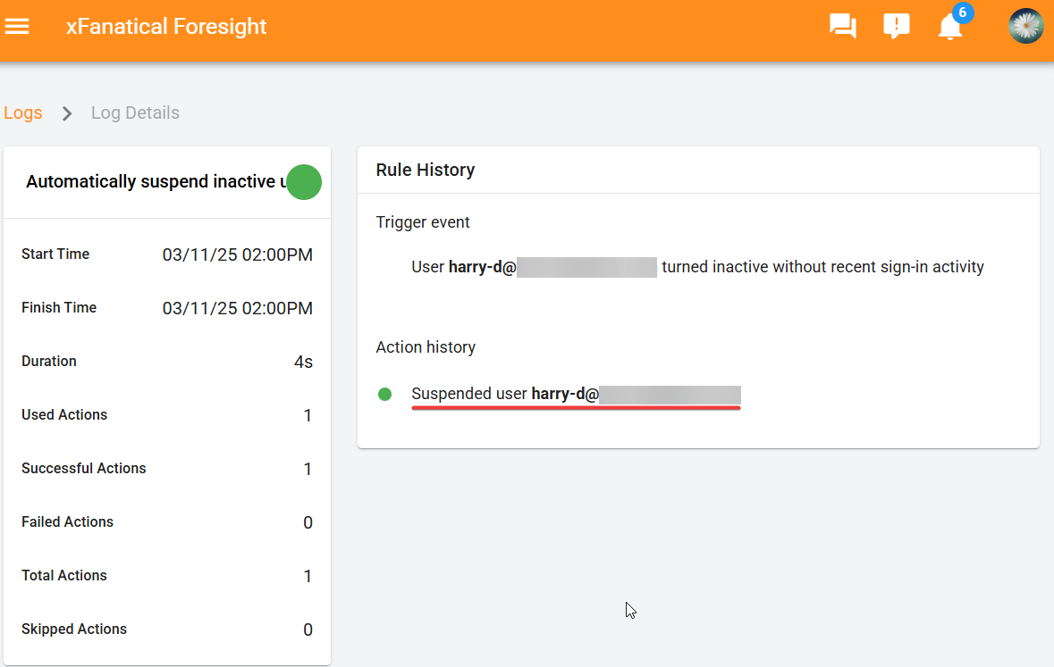
Task: Click the notification badge showing 6
Action: (x=961, y=13)
